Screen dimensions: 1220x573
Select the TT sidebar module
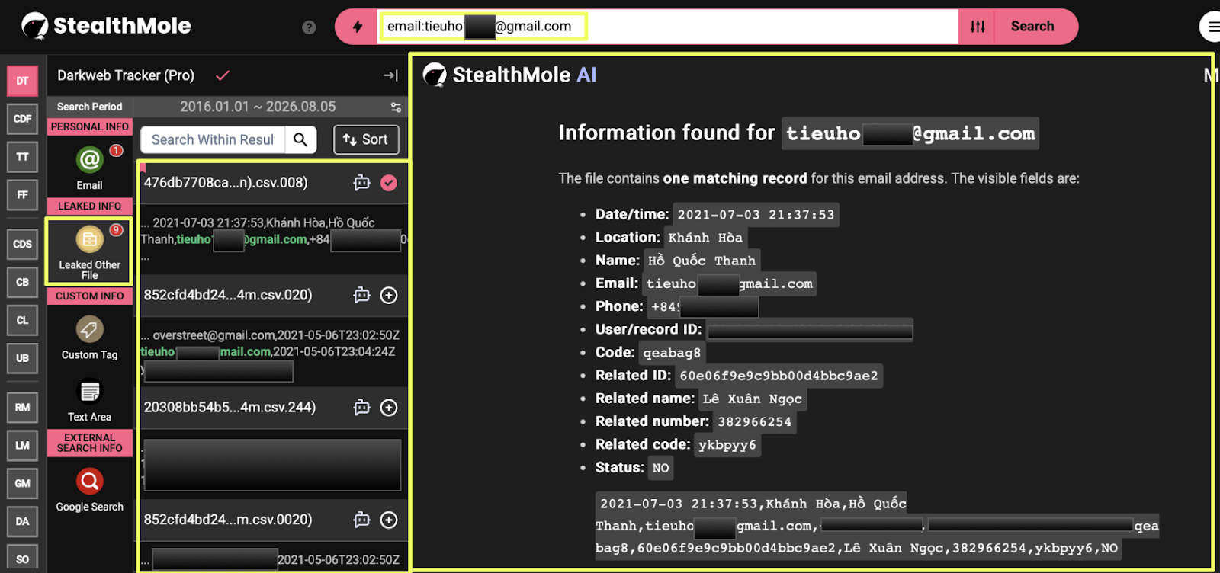(22, 157)
